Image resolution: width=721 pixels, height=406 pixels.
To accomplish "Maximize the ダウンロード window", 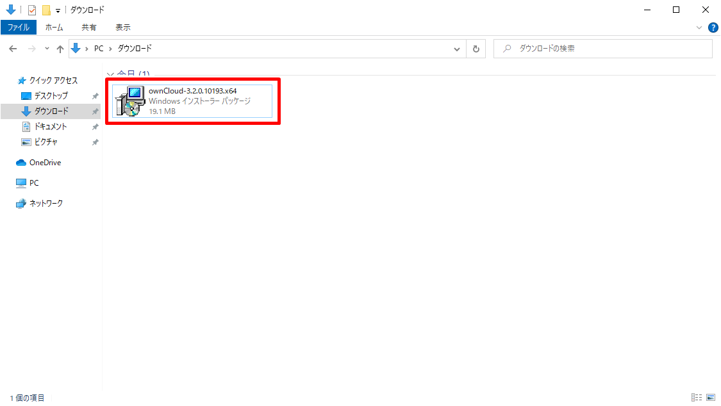I will pyautogui.click(x=676, y=10).
